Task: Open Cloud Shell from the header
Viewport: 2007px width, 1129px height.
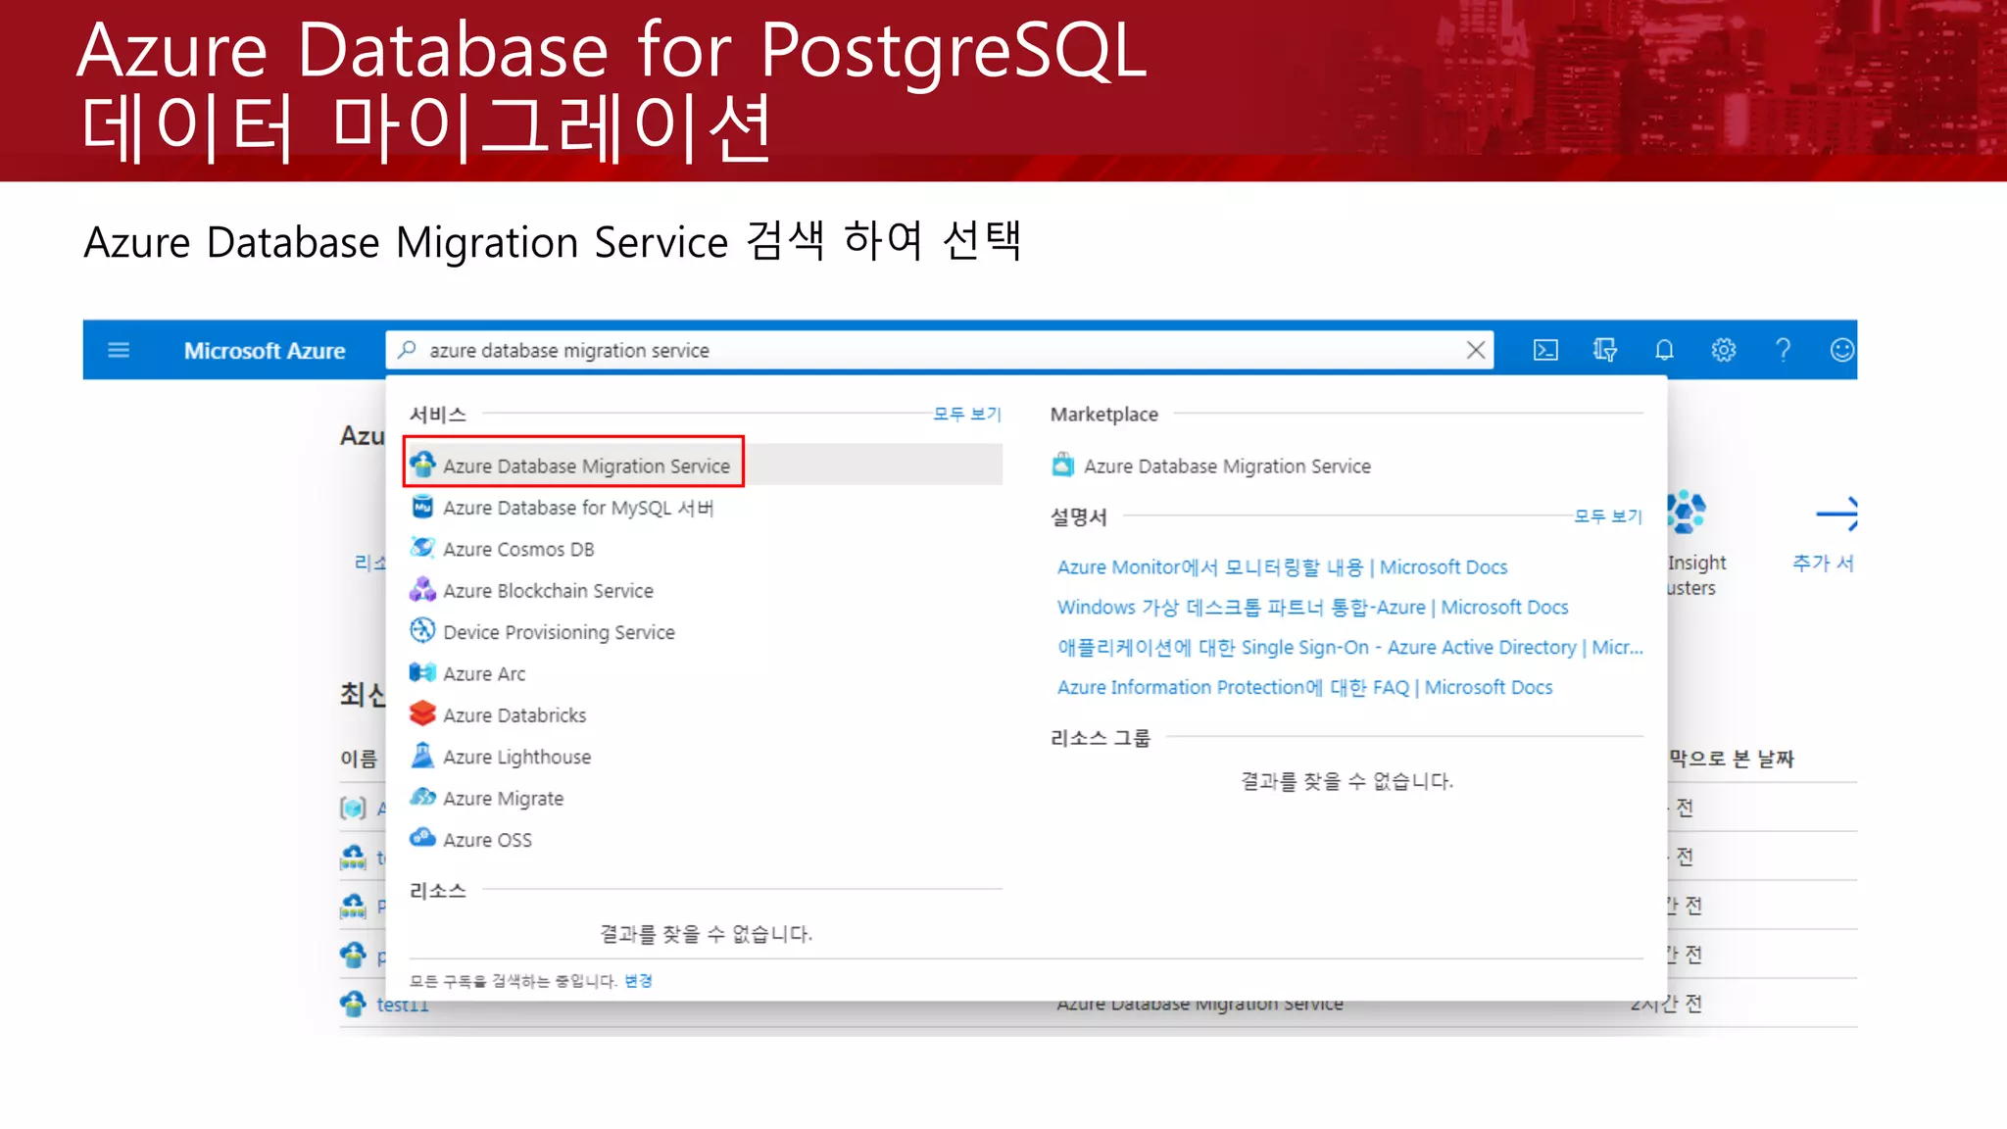Action: (1545, 350)
